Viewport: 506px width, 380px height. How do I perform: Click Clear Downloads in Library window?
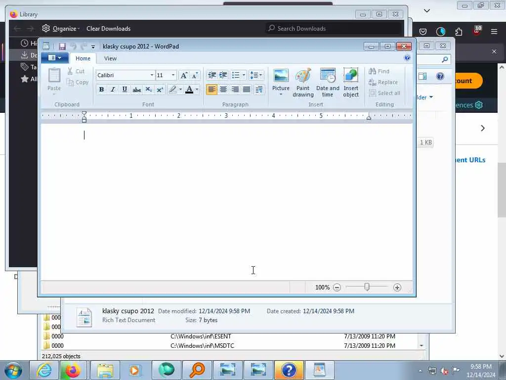(x=108, y=28)
